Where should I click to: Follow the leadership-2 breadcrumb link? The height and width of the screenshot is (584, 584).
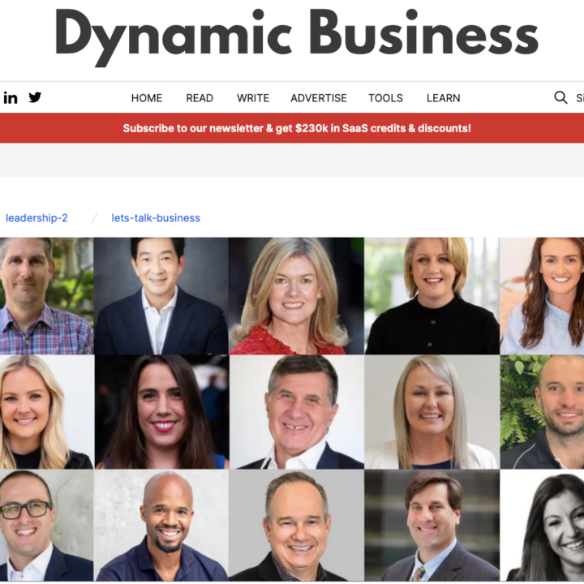36,218
